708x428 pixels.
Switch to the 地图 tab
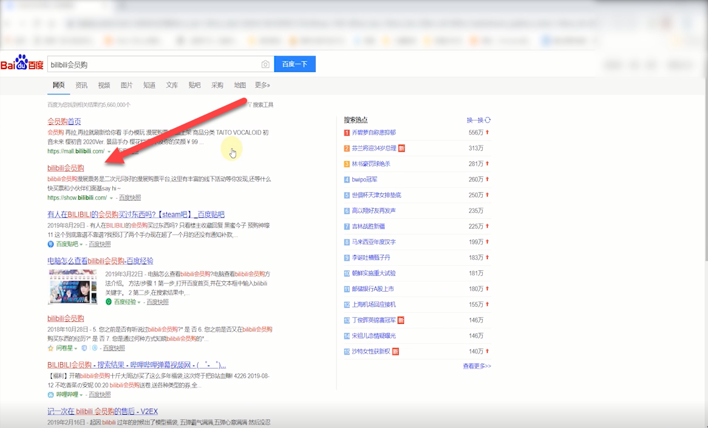[239, 85]
